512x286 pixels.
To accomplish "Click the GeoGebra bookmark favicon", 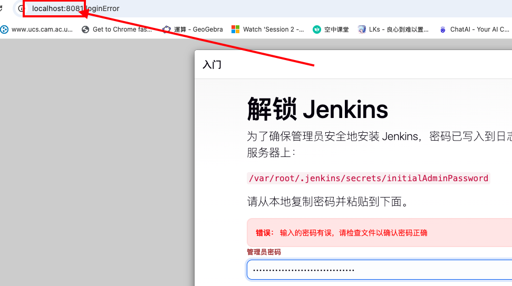I will pos(167,29).
